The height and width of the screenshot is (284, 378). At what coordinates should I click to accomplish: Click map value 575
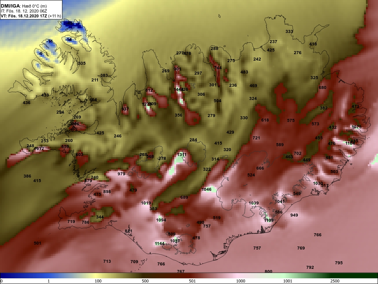(x=291, y=120)
